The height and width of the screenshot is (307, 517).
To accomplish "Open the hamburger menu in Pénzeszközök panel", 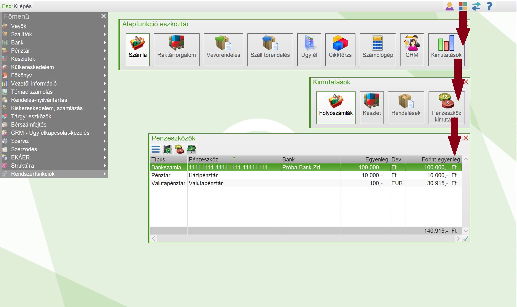I will [156, 149].
